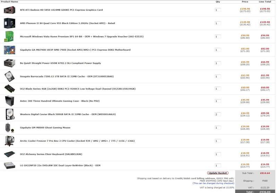Click the XFX Radeon HD 5850 product thumbnail
277x193 pixels.
tap(9, 10)
